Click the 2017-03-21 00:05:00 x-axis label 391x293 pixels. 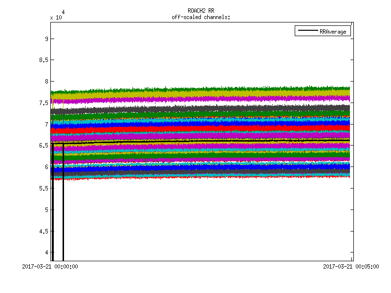click(x=351, y=267)
